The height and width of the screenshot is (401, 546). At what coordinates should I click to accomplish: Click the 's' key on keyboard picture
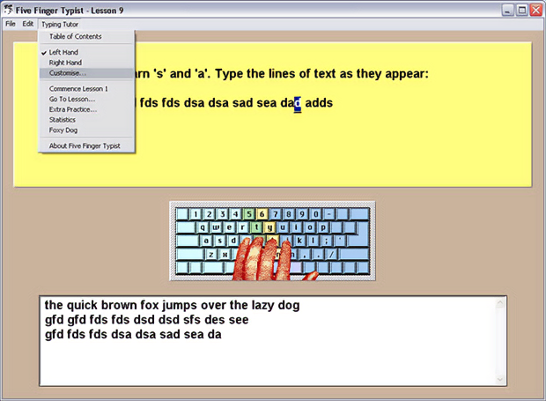coord(220,241)
